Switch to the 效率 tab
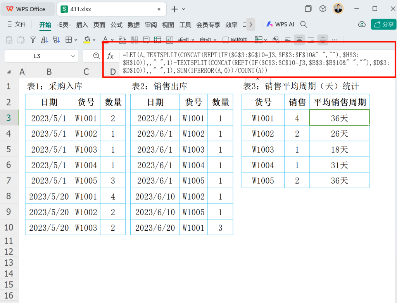The height and width of the screenshot is (303, 397). click(x=232, y=24)
